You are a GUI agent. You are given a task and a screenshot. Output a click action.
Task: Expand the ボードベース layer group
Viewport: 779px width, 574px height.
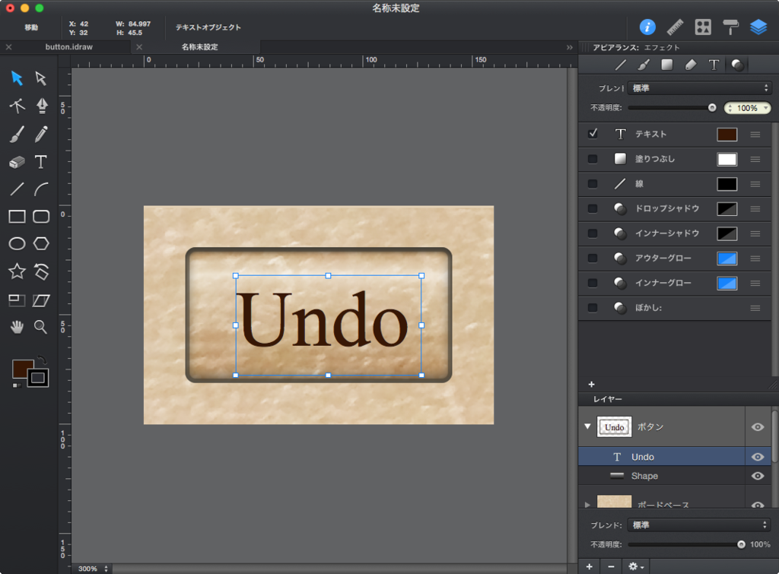pos(588,505)
